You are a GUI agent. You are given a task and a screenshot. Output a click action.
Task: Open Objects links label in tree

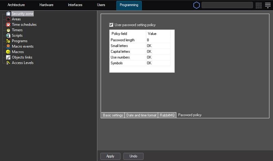[22, 57]
